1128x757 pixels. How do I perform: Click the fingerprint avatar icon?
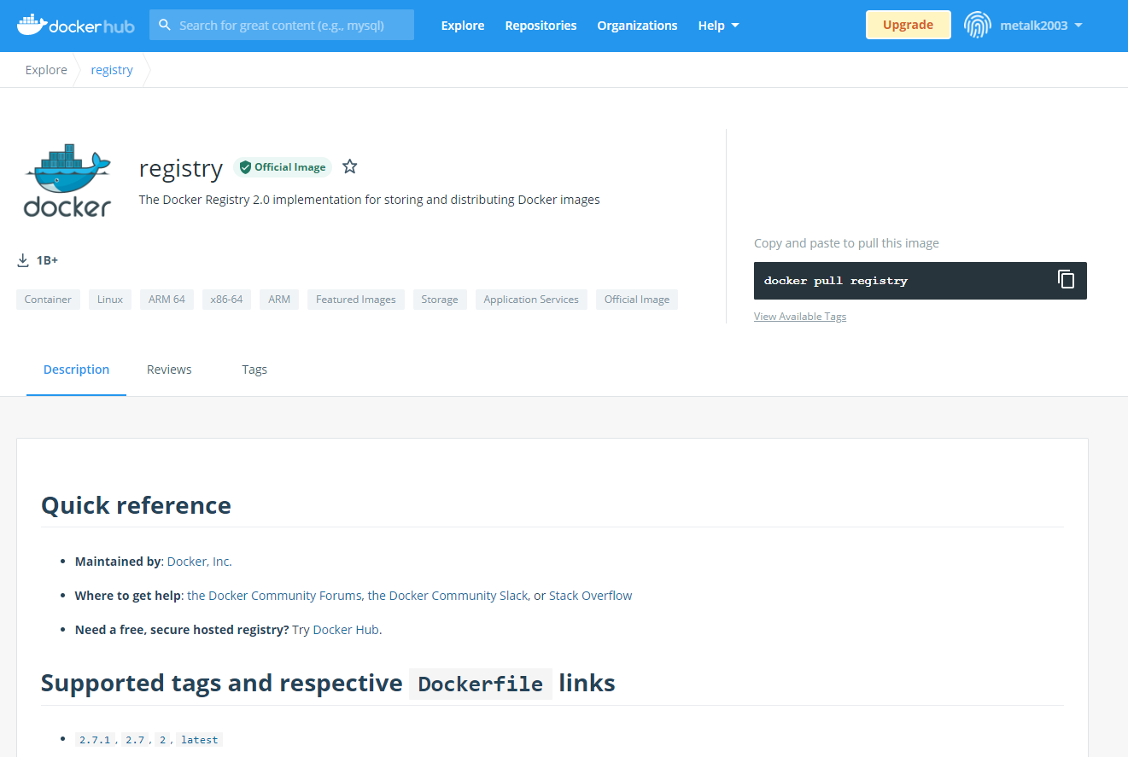978,26
